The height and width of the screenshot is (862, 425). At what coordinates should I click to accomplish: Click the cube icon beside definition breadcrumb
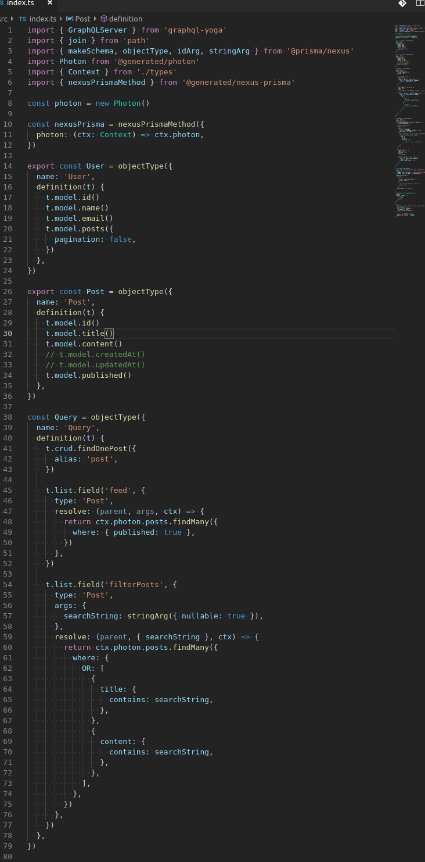pos(104,19)
